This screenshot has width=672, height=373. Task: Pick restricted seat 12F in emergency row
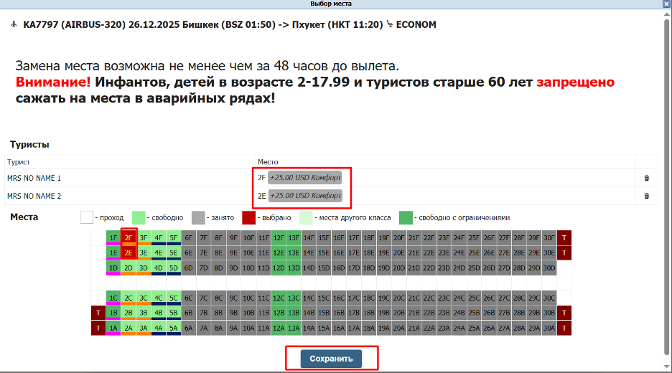coord(279,237)
